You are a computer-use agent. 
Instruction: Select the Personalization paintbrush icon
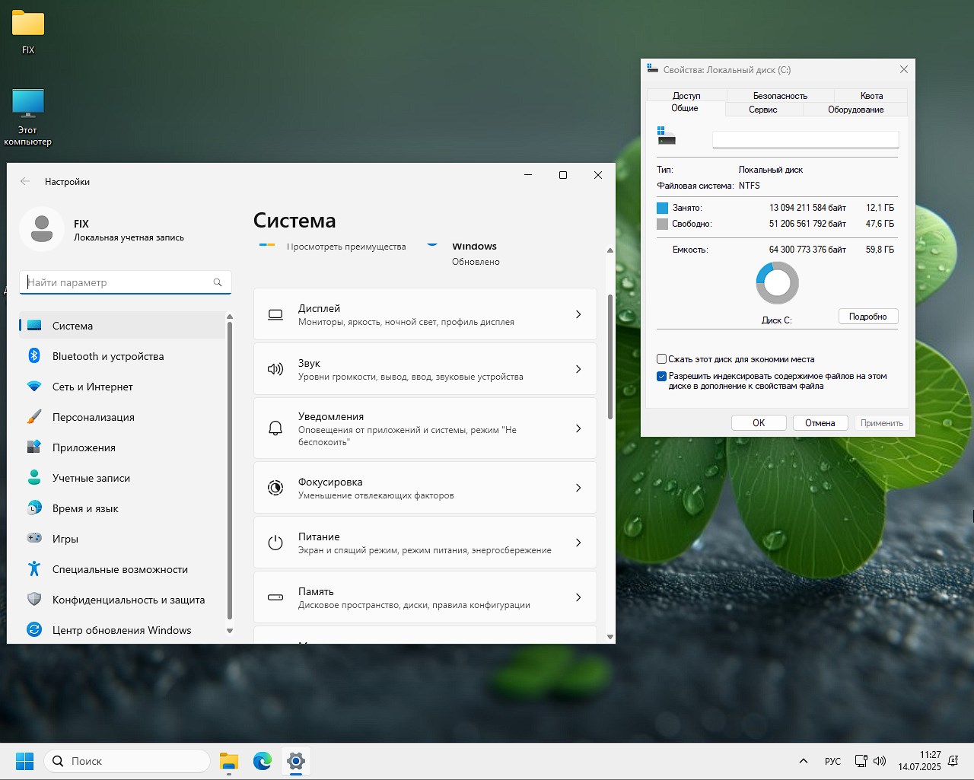tap(34, 417)
